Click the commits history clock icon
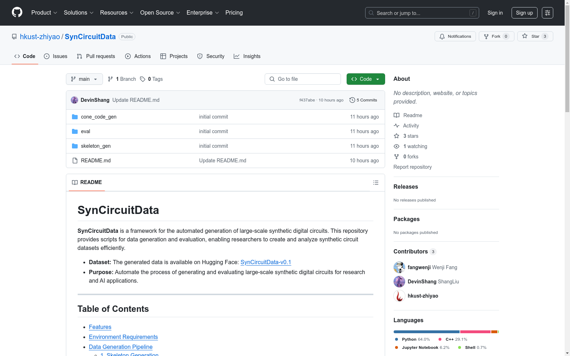 click(x=352, y=100)
